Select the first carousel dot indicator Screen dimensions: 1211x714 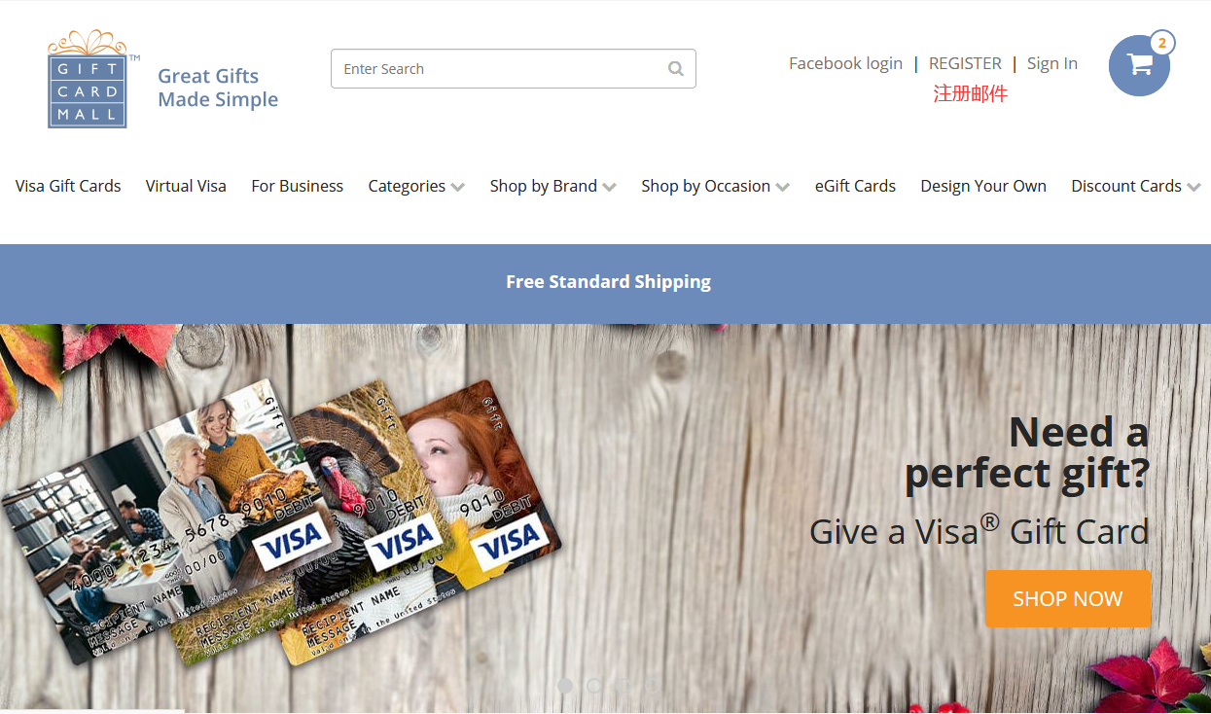(x=565, y=686)
